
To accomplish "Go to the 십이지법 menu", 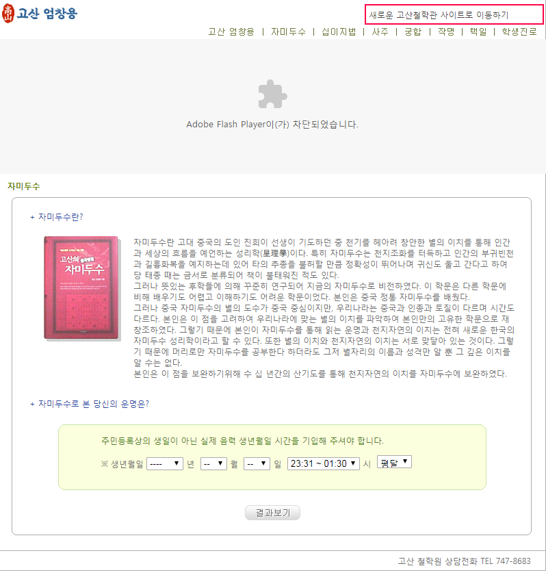I will (339, 31).
